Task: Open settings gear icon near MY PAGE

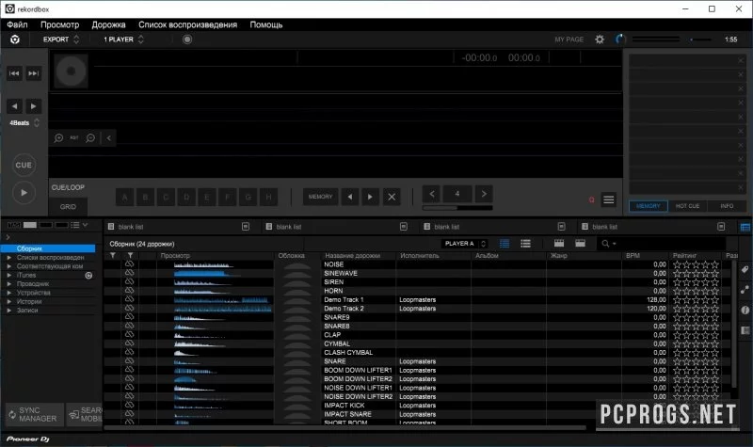Action: 600,40
